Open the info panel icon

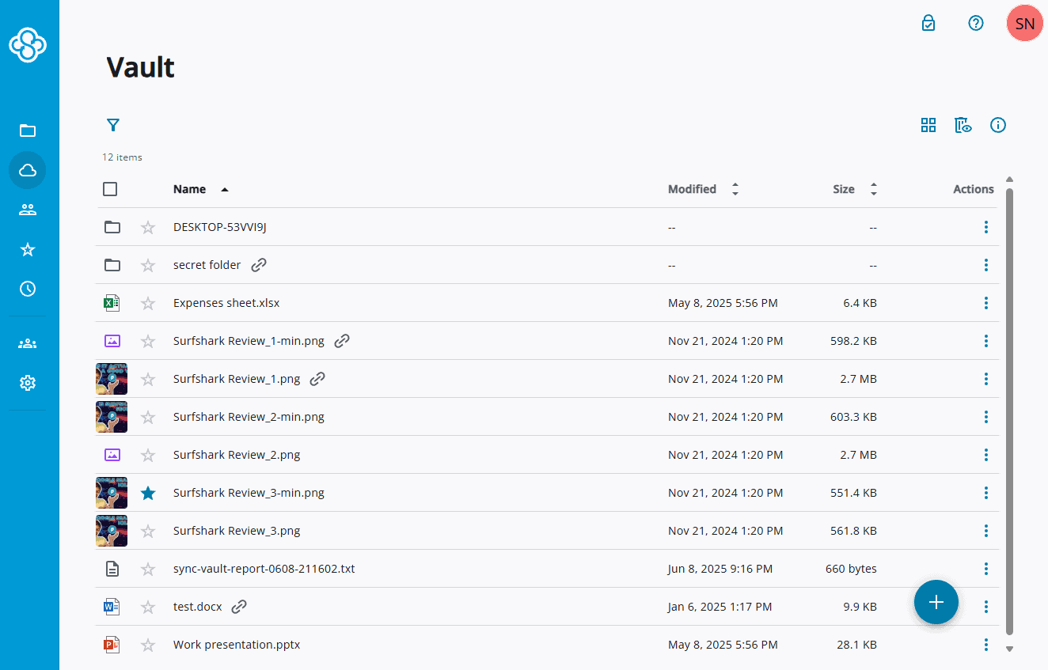tap(998, 125)
